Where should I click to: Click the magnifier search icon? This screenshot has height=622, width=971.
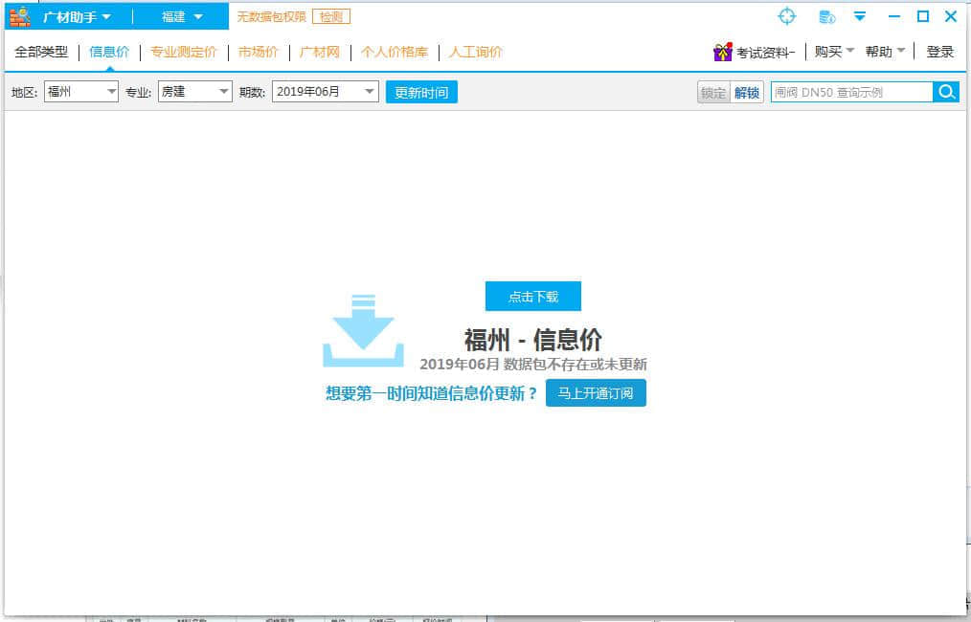(x=946, y=92)
